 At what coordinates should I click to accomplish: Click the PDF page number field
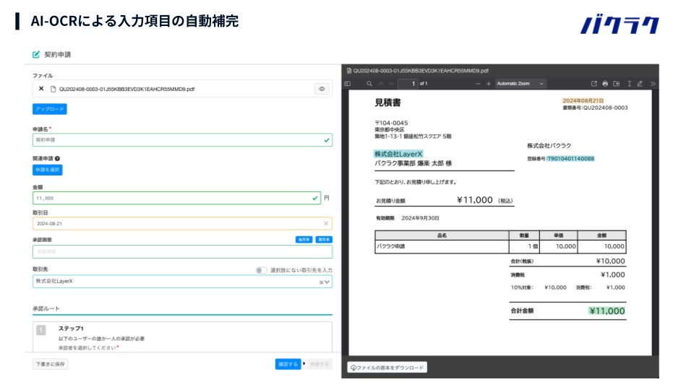(x=407, y=84)
